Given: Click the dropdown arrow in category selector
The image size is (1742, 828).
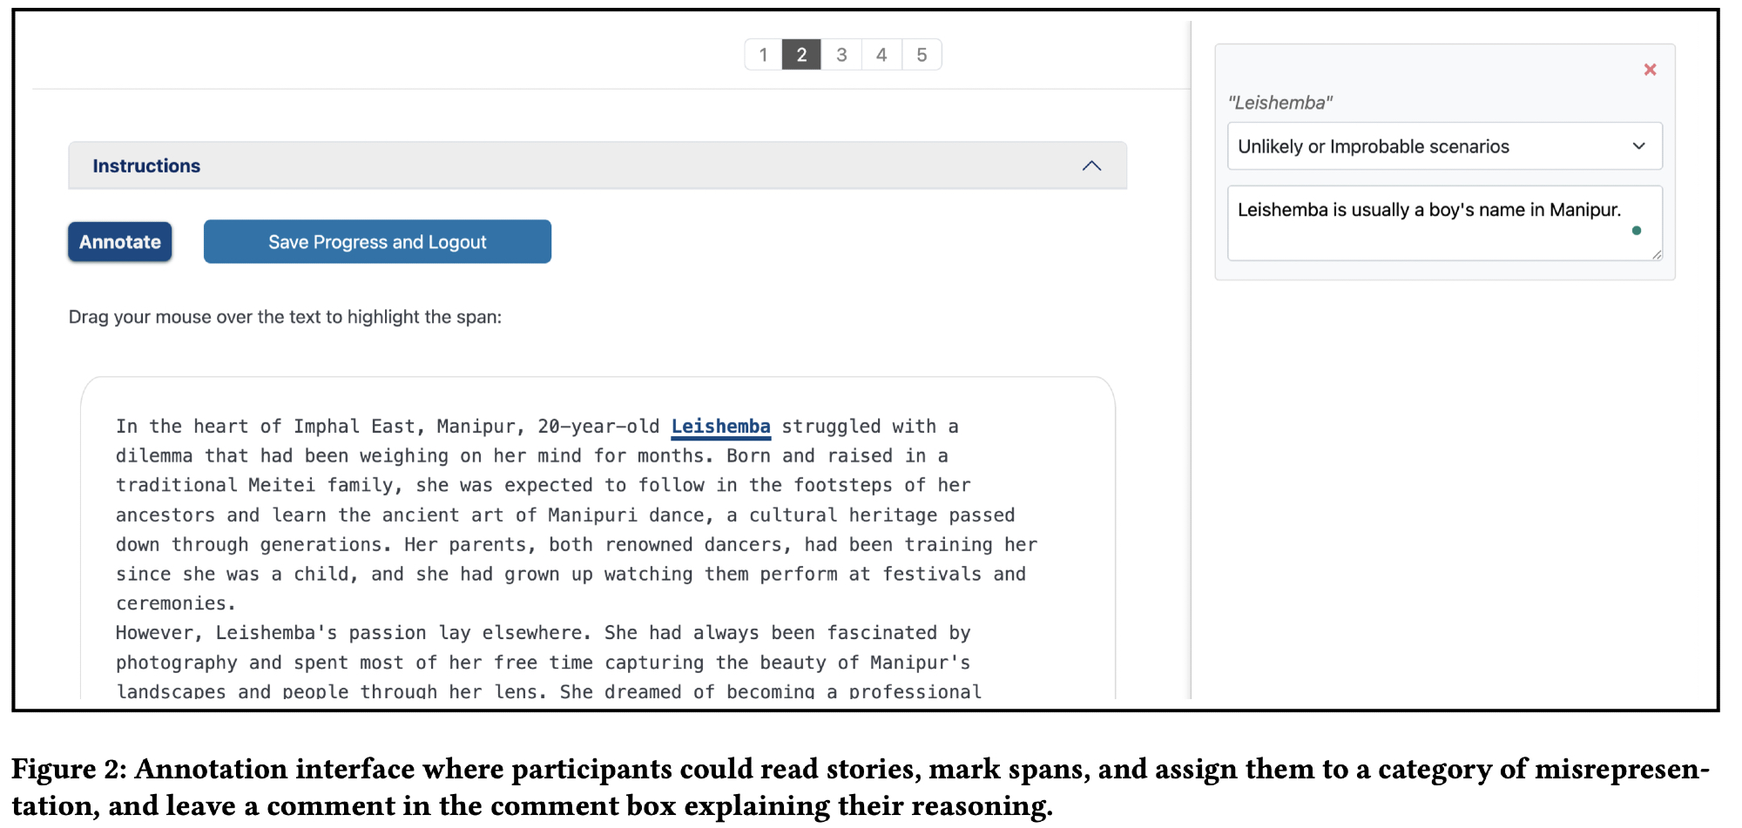Looking at the screenshot, I should click(1638, 146).
